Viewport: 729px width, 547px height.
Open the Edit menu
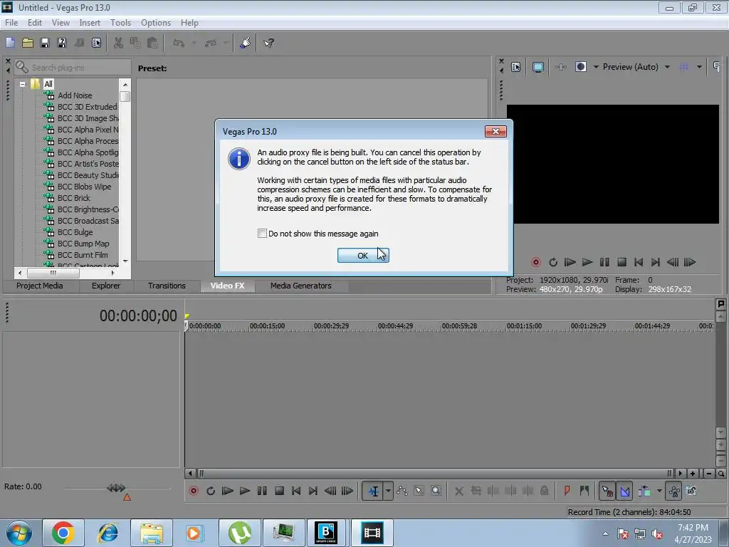pyautogui.click(x=35, y=23)
